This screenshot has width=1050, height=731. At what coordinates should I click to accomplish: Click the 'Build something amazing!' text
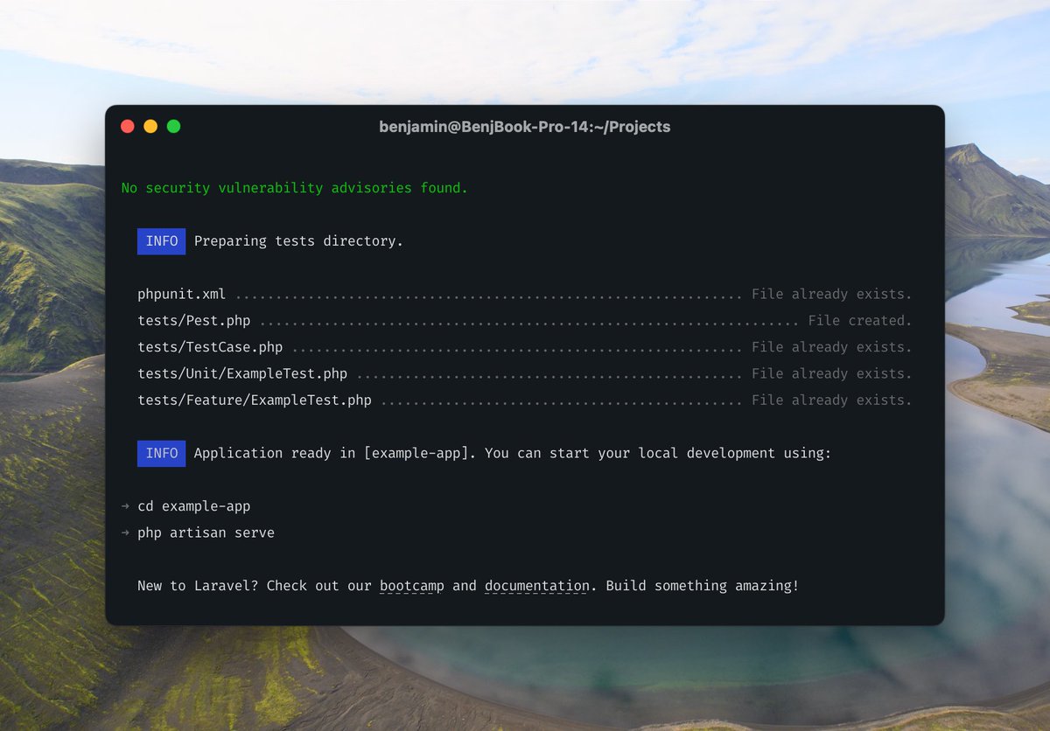[x=703, y=586]
